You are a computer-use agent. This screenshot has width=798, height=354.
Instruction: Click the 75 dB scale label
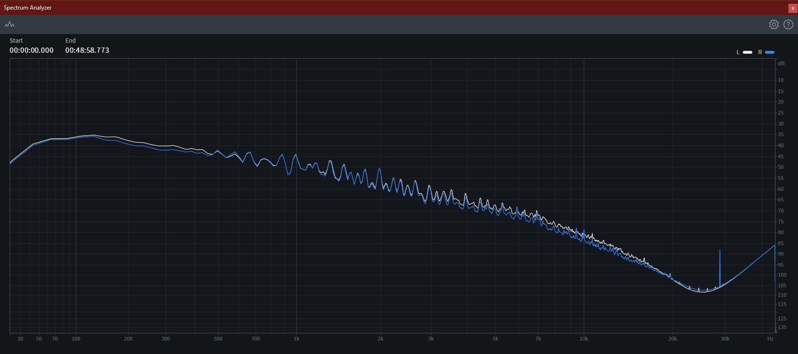pyautogui.click(x=781, y=222)
